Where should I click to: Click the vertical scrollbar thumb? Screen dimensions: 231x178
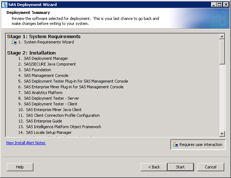222,52
